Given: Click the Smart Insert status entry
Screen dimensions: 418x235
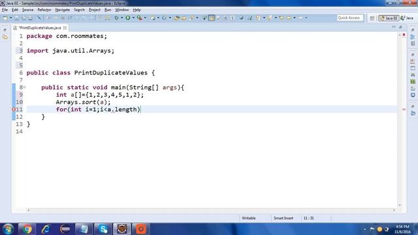Looking at the screenshot, I should coord(283,218).
